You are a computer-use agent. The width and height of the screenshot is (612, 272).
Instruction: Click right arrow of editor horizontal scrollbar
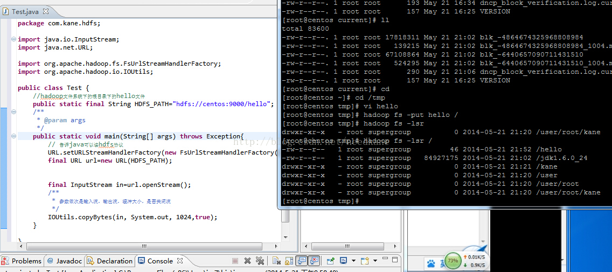click(276, 246)
